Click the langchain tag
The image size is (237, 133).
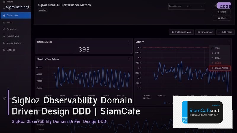point(42,10)
